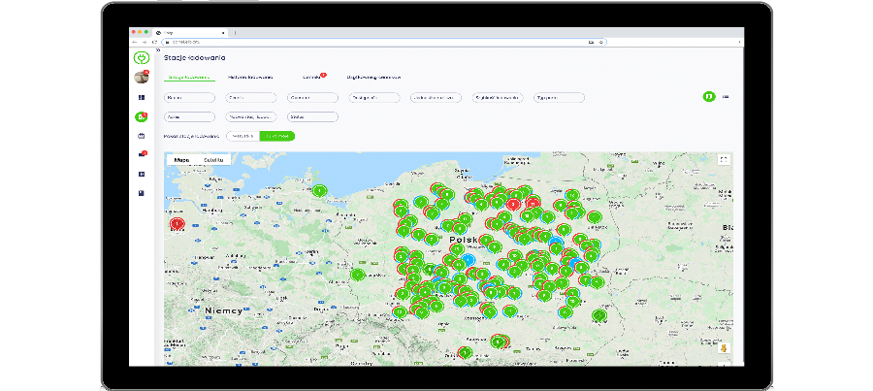This screenshot has width=873, height=391.
Task: Click the Mapa map type button
Action: point(181,159)
